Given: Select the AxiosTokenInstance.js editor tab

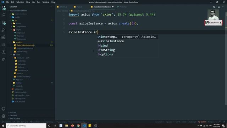Looking at the screenshot, I should click(102, 7).
